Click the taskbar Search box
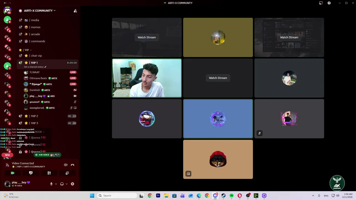 click(x=117, y=196)
